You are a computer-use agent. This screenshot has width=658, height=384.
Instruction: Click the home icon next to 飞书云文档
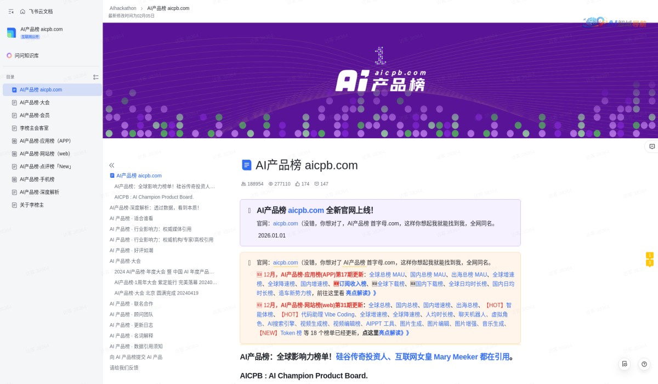click(x=22, y=11)
